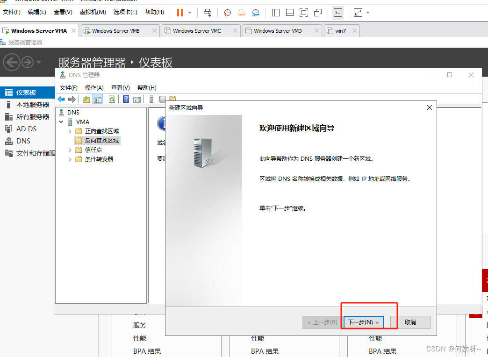This screenshot has width=488, height=357.
Task: Select the 信任点 folder in tree
Action: pos(93,150)
